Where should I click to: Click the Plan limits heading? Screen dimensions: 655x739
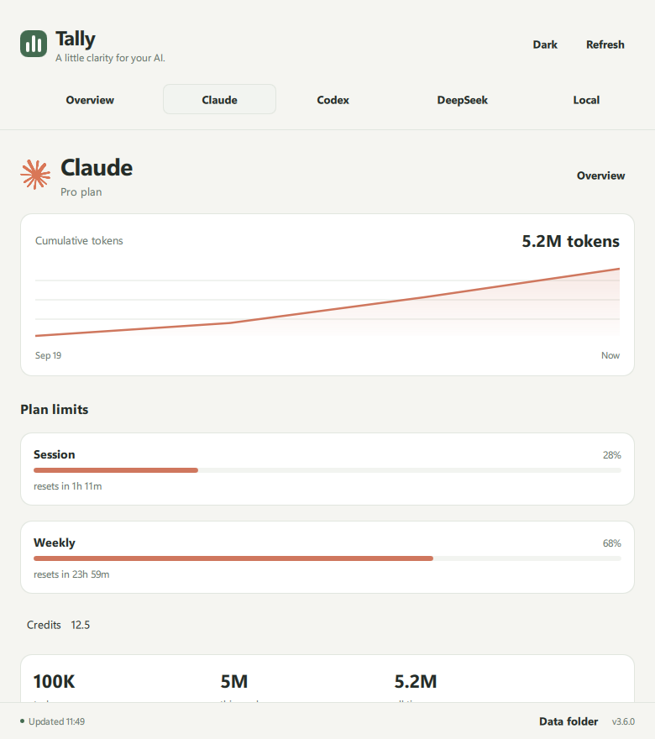coord(55,410)
